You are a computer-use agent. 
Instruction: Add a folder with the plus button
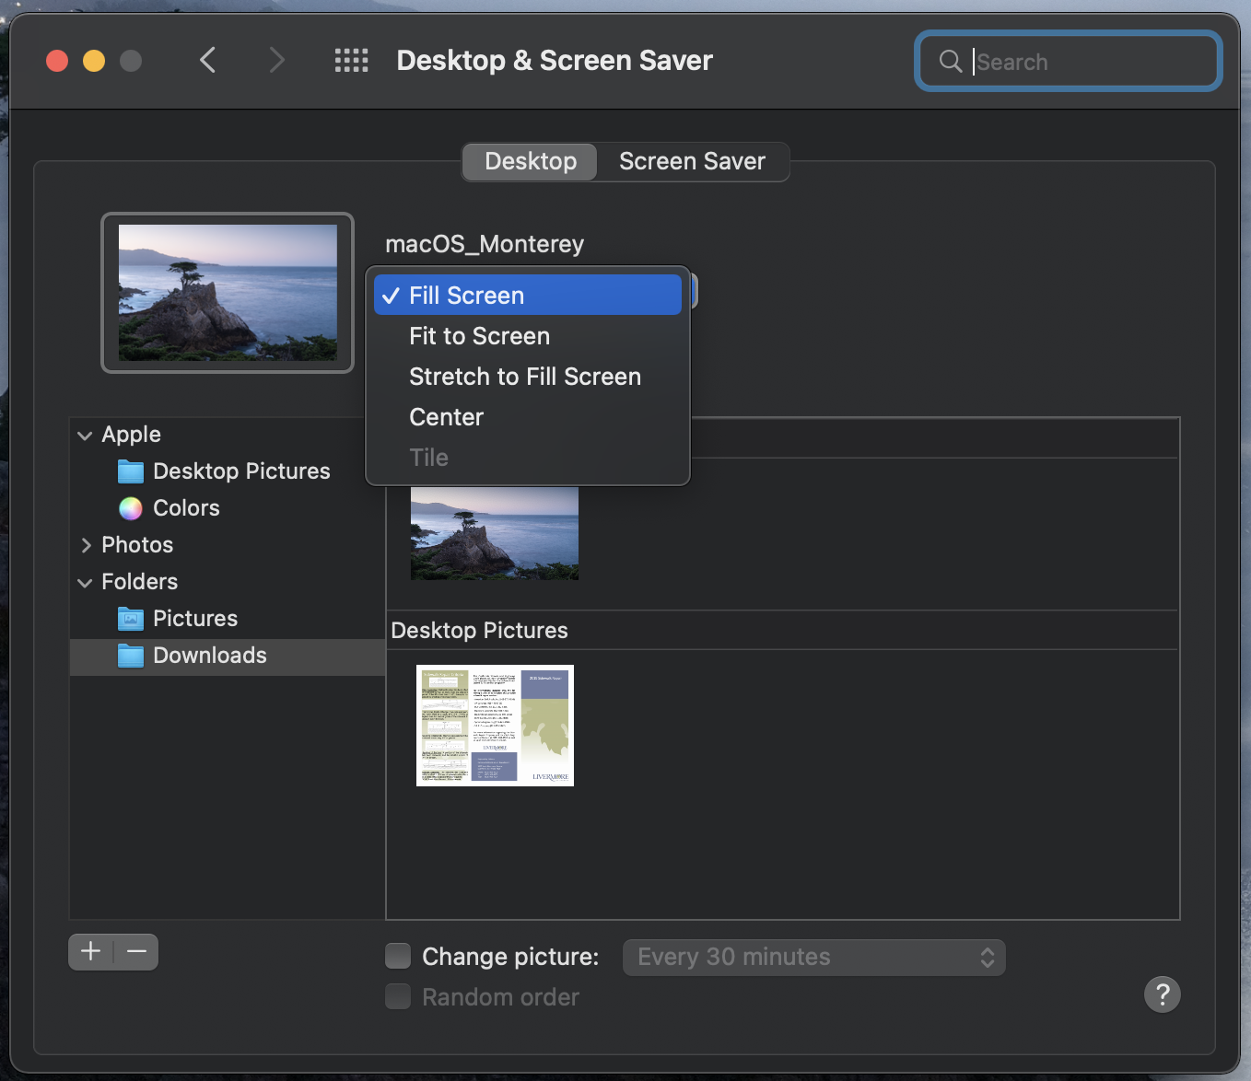(x=91, y=952)
